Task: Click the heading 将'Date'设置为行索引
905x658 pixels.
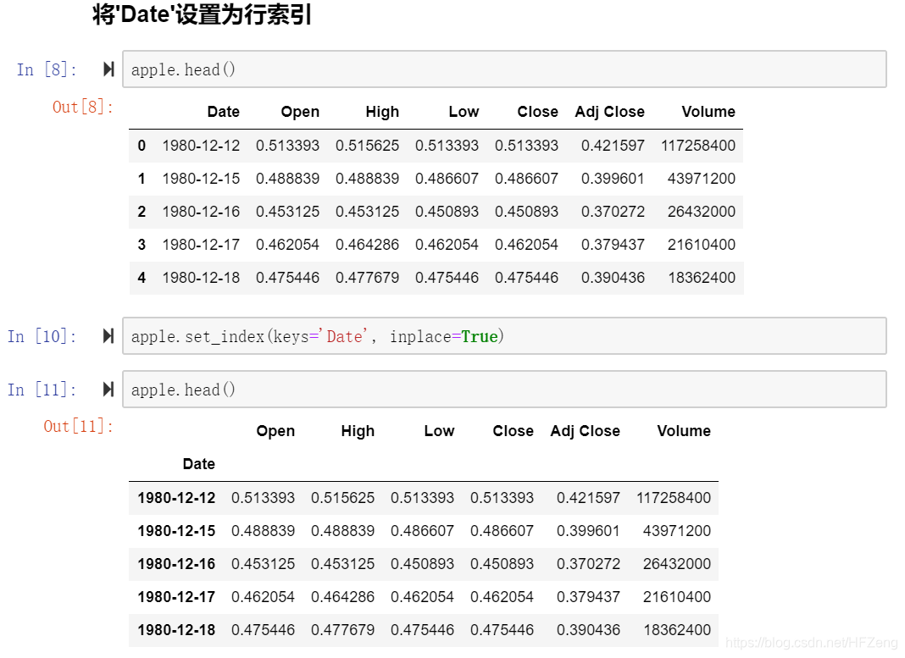Action: (202, 14)
